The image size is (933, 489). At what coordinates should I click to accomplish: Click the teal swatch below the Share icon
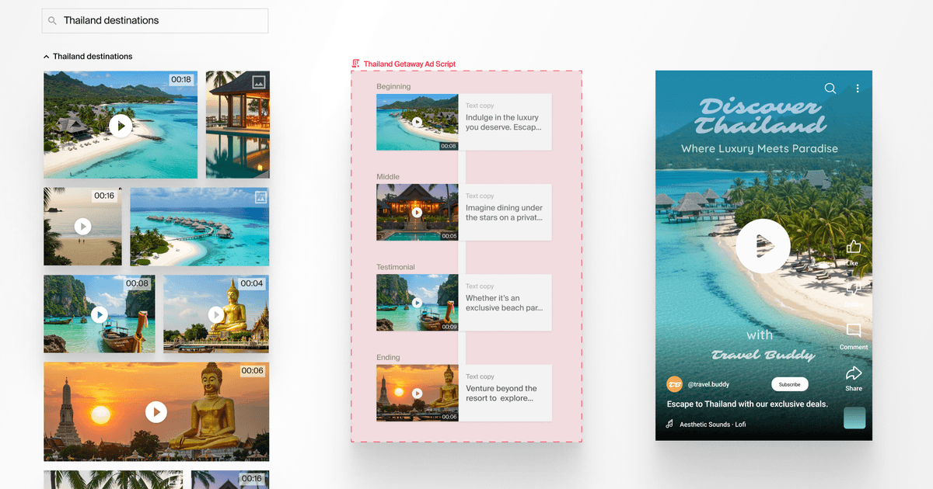click(x=854, y=418)
